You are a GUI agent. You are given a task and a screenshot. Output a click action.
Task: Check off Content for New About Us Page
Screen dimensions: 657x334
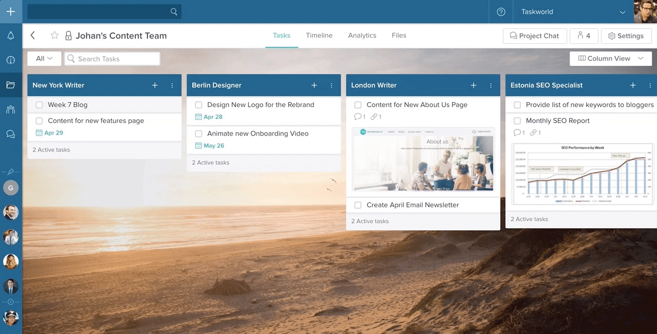click(358, 105)
